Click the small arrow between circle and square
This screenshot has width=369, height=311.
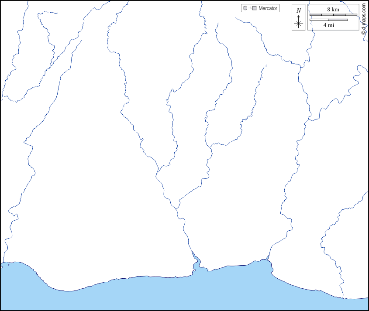click(249, 8)
